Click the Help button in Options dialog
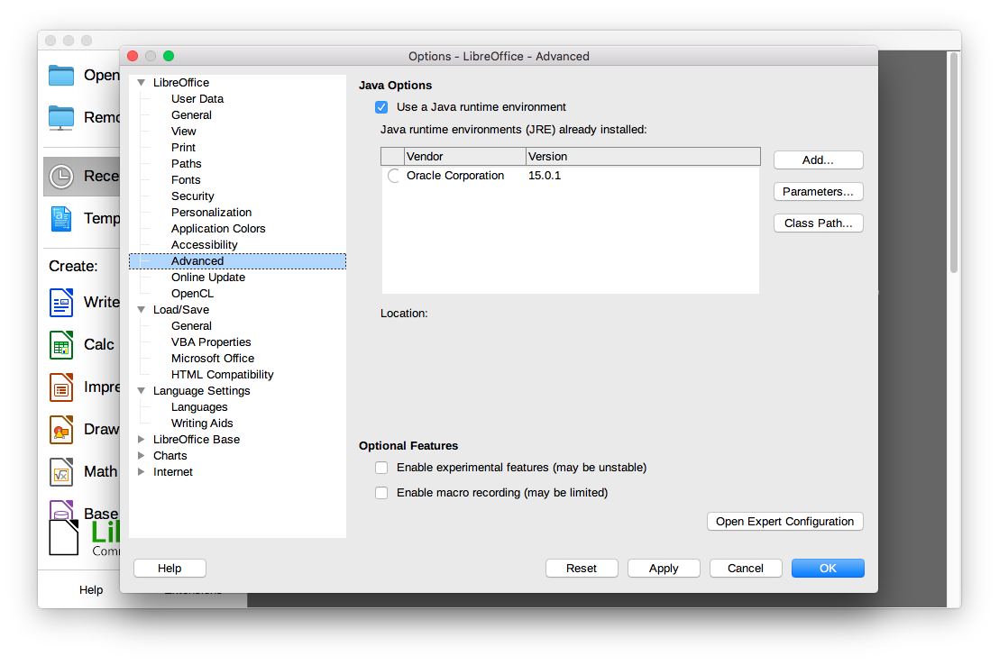Screen dimensions: 999x665 pos(170,569)
